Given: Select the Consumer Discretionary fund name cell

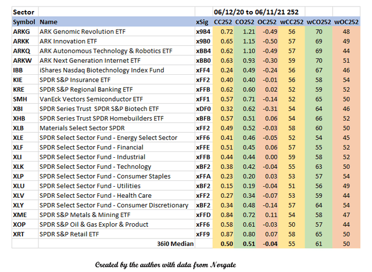Looking at the screenshot, I should pos(116,205).
